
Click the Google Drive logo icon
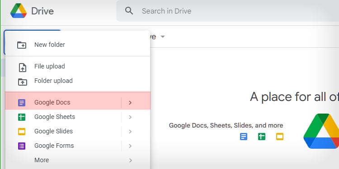19,11
